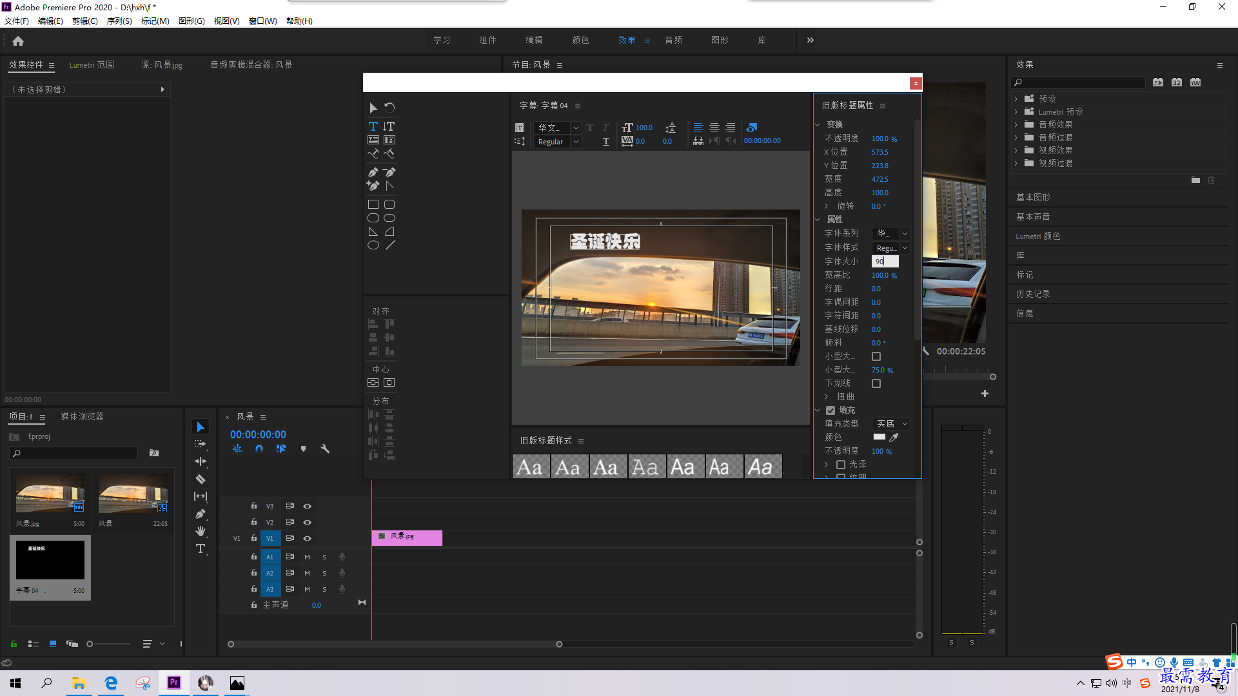Viewport: 1238px width, 696px height.
Task: Open the 填充类型 fill type dropdown
Action: coord(890,423)
